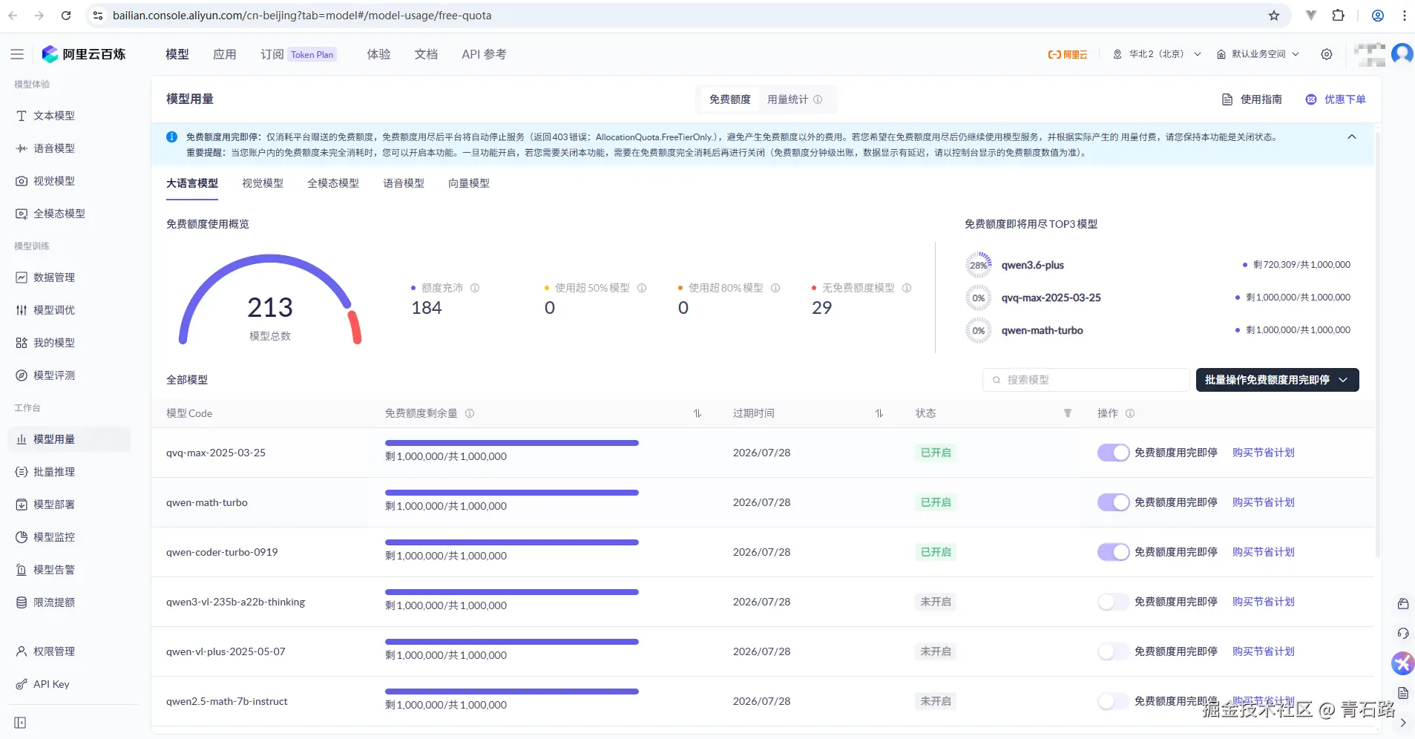Switch to 全模态模型 tab
This screenshot has width=1415, height=739.
(333, 183)
